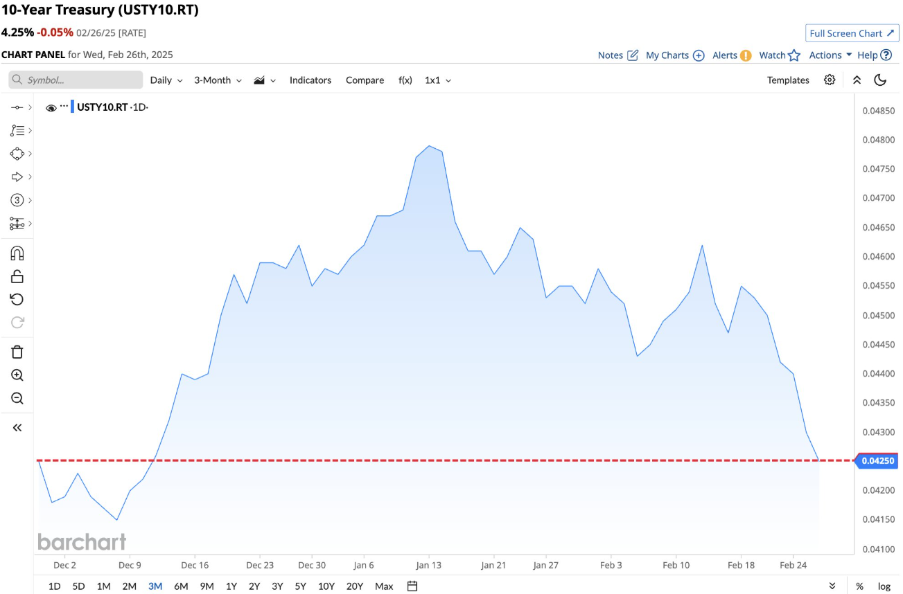Viewport: 903px width, 594px height.
Task: Expand the Fibonacci tool submenu arrow
Action: pos(30,130)
